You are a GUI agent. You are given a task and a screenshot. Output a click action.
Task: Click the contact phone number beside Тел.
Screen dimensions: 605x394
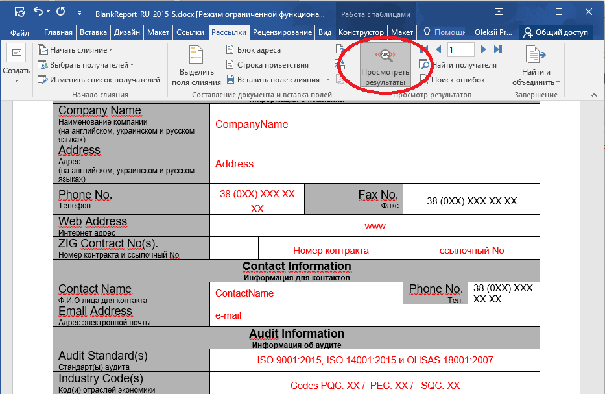503,293
